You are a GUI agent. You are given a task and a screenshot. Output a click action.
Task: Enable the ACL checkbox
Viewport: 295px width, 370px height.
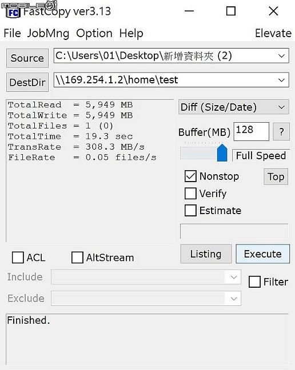click(18, 258)
